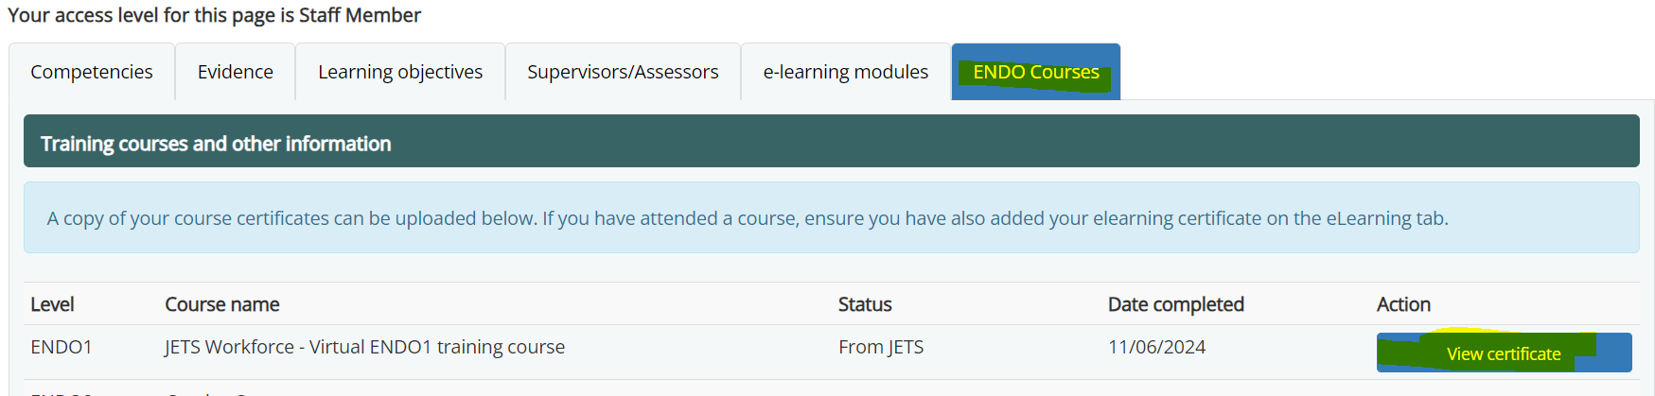Click the Action column header
This screenshot has height=396, width=1655.
[x=1403, y=304]
